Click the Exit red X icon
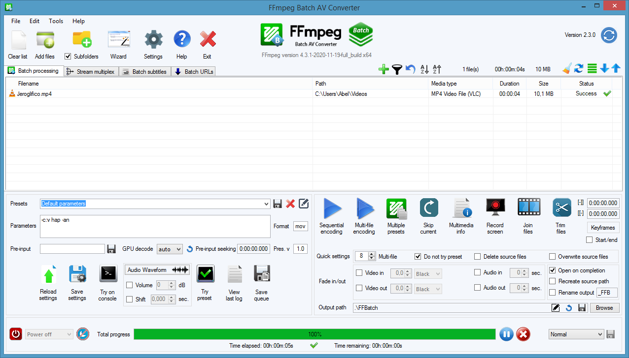This screenshot has height=358, width=629. click(208, 39)
